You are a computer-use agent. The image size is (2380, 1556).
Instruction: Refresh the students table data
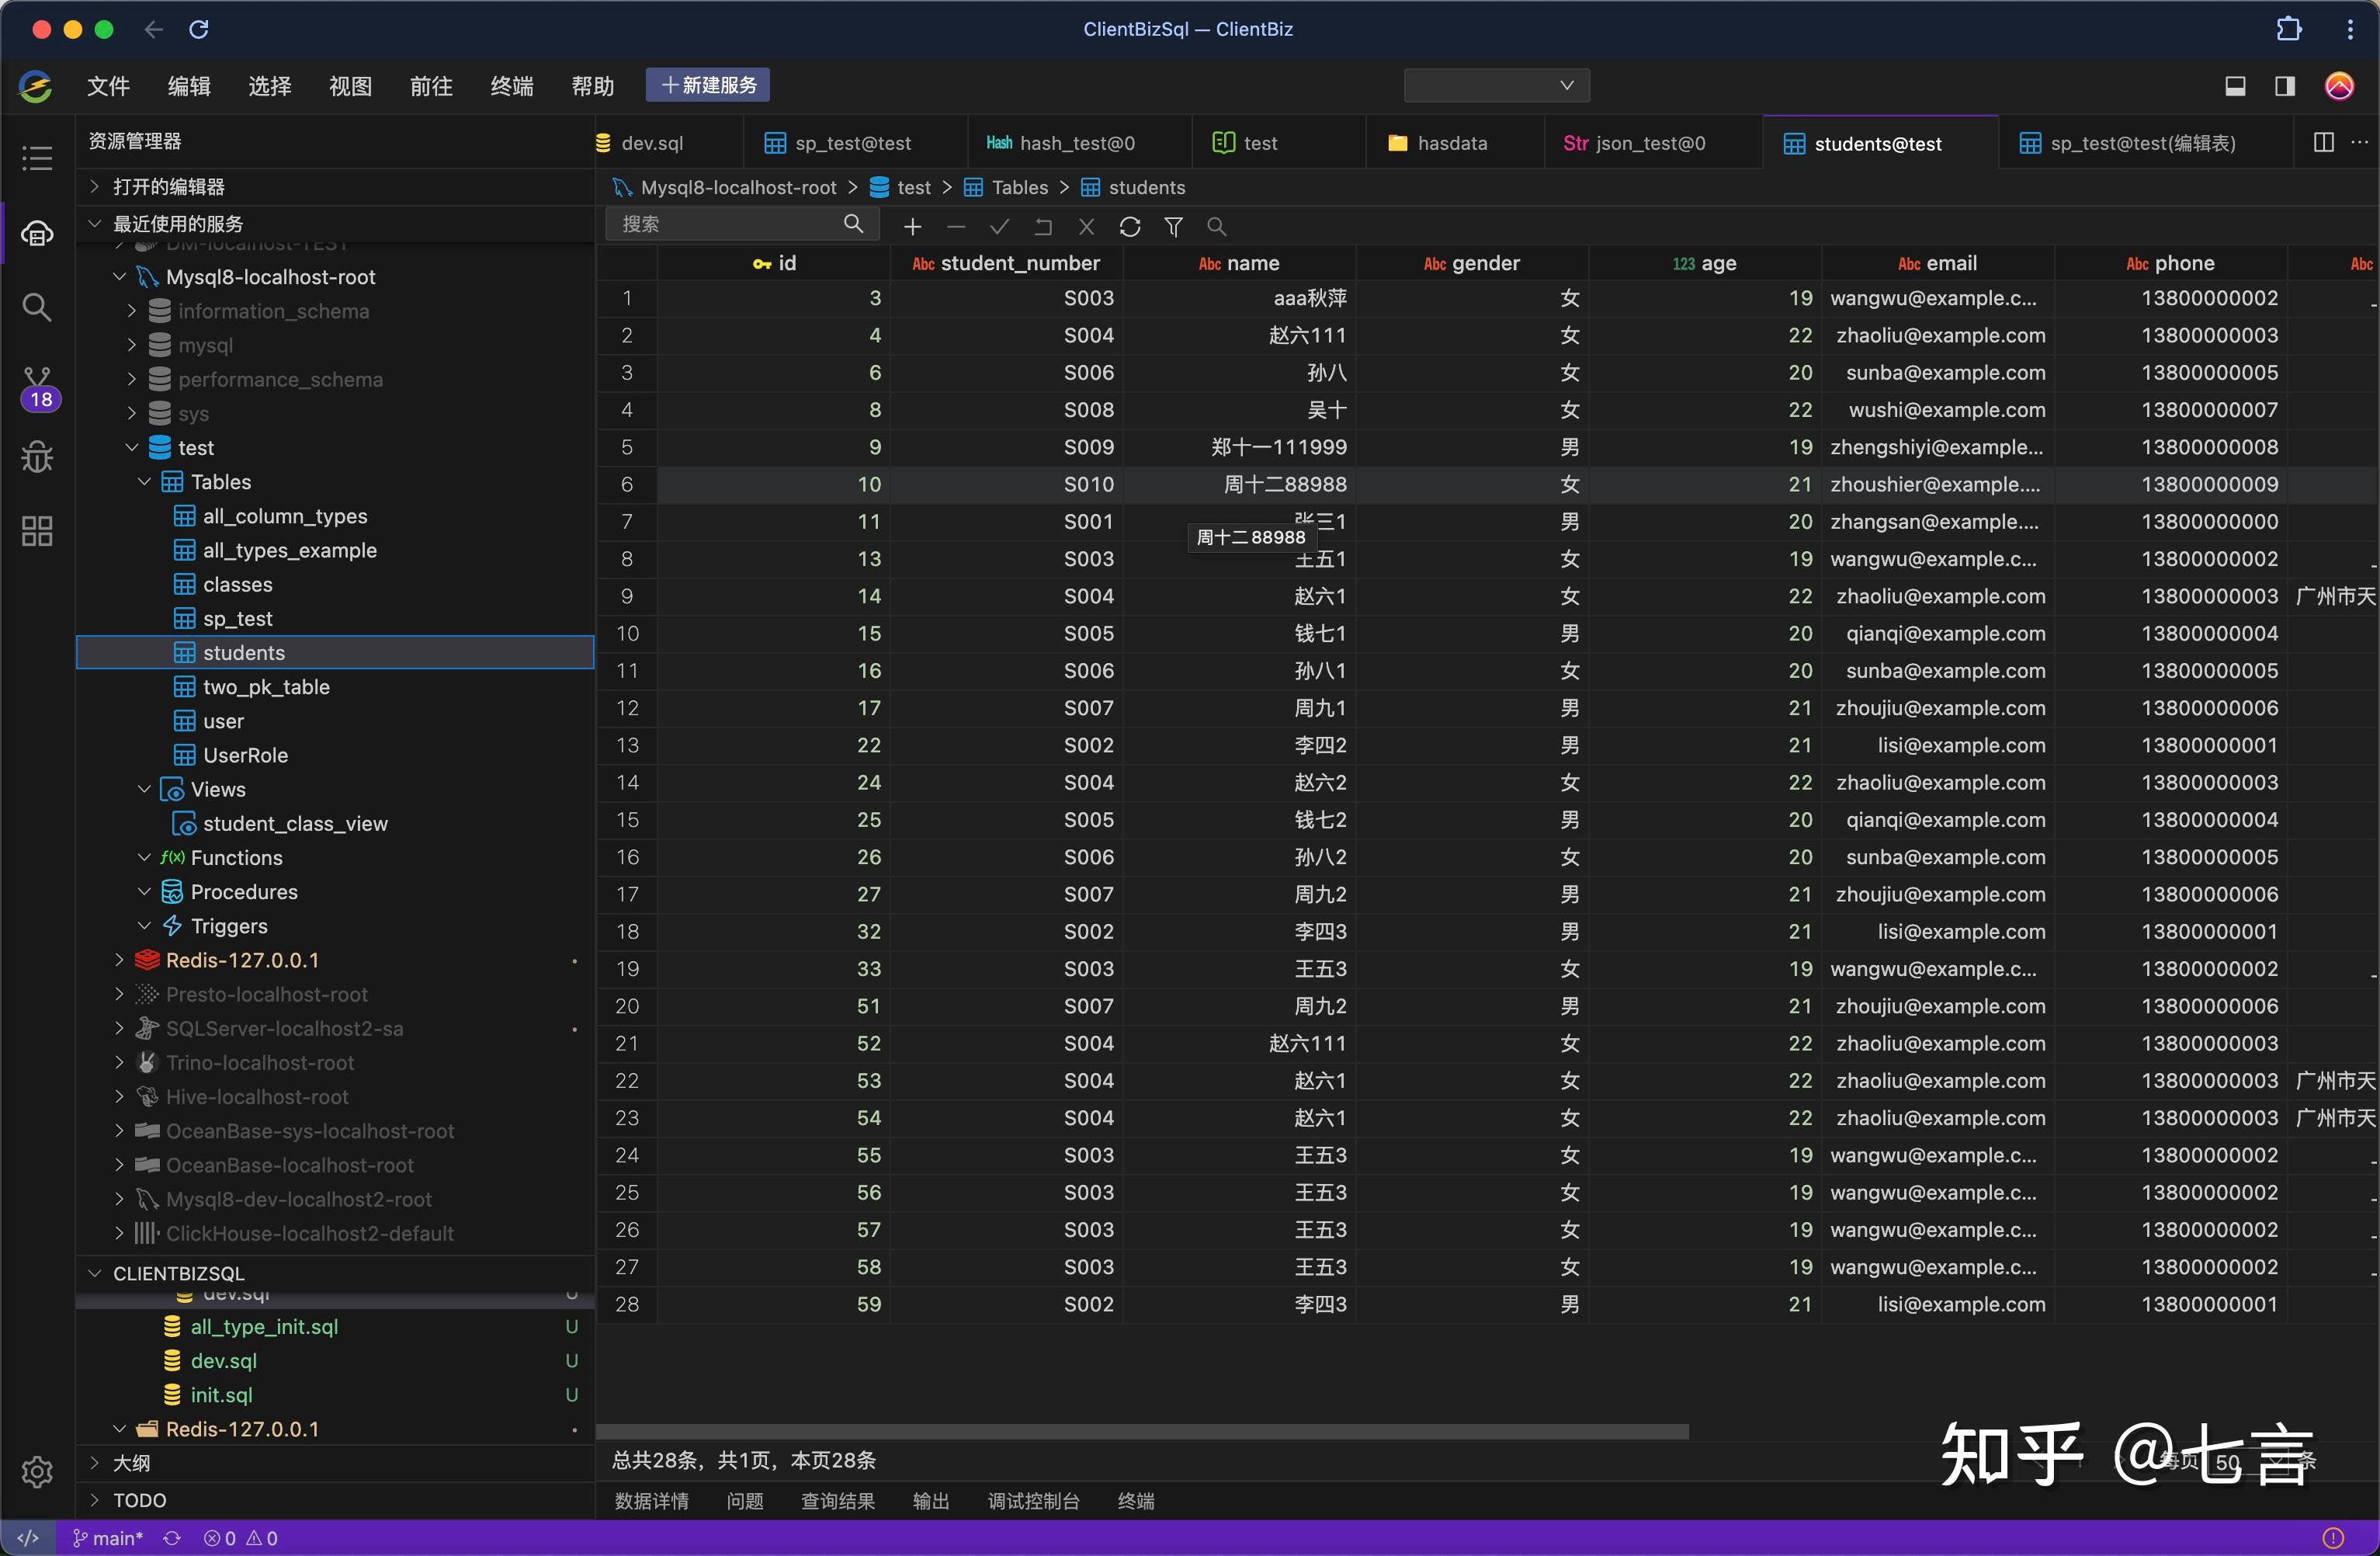coord(1129,226)
